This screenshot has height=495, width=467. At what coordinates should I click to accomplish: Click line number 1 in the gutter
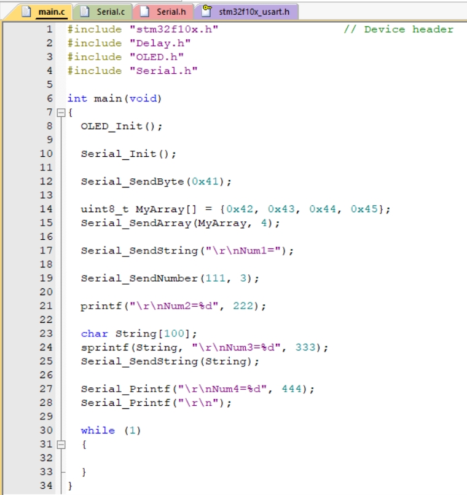[50, 30]
